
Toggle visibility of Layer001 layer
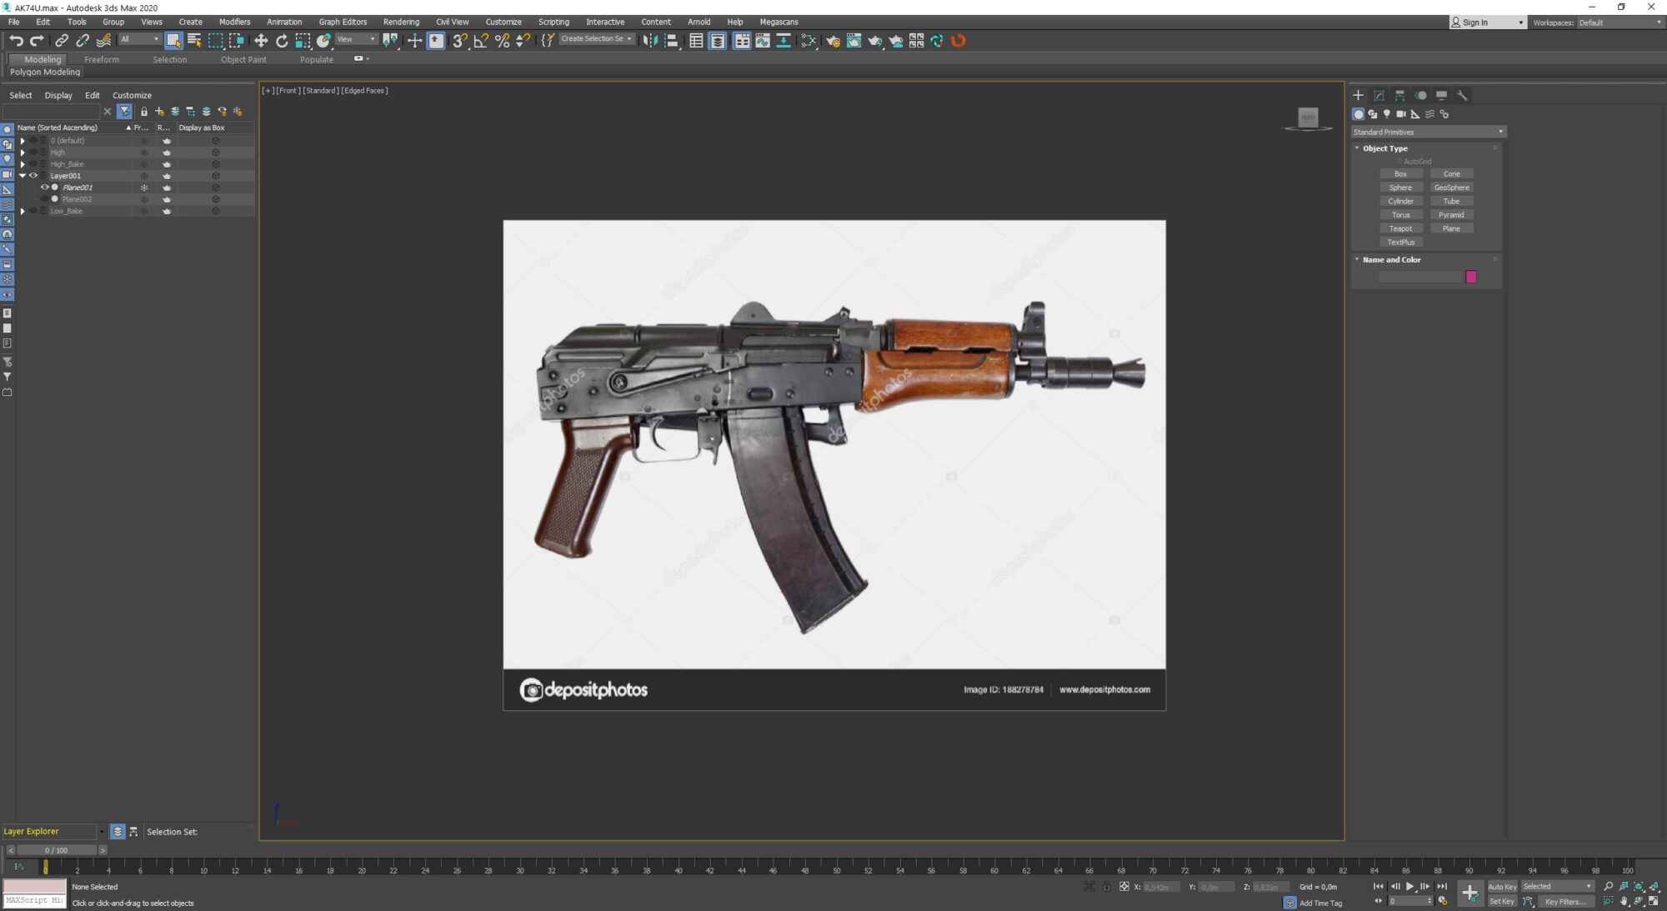click(x=33, y=176)
